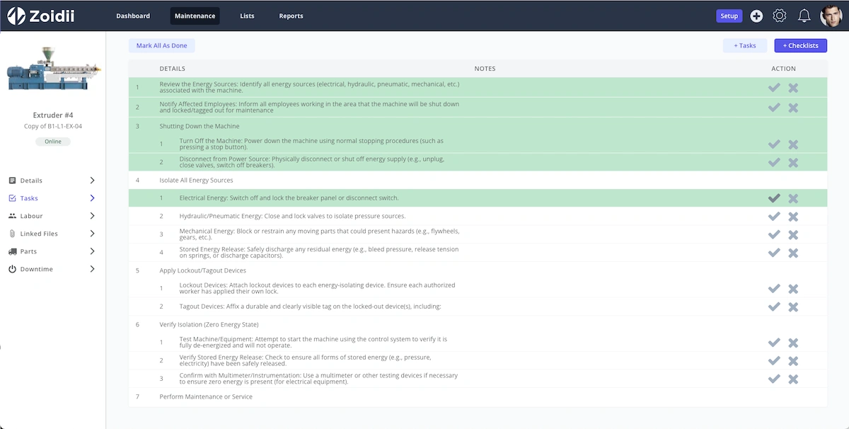
Task: Click the plus circle add icon
Action: click(x=756, y=16)
